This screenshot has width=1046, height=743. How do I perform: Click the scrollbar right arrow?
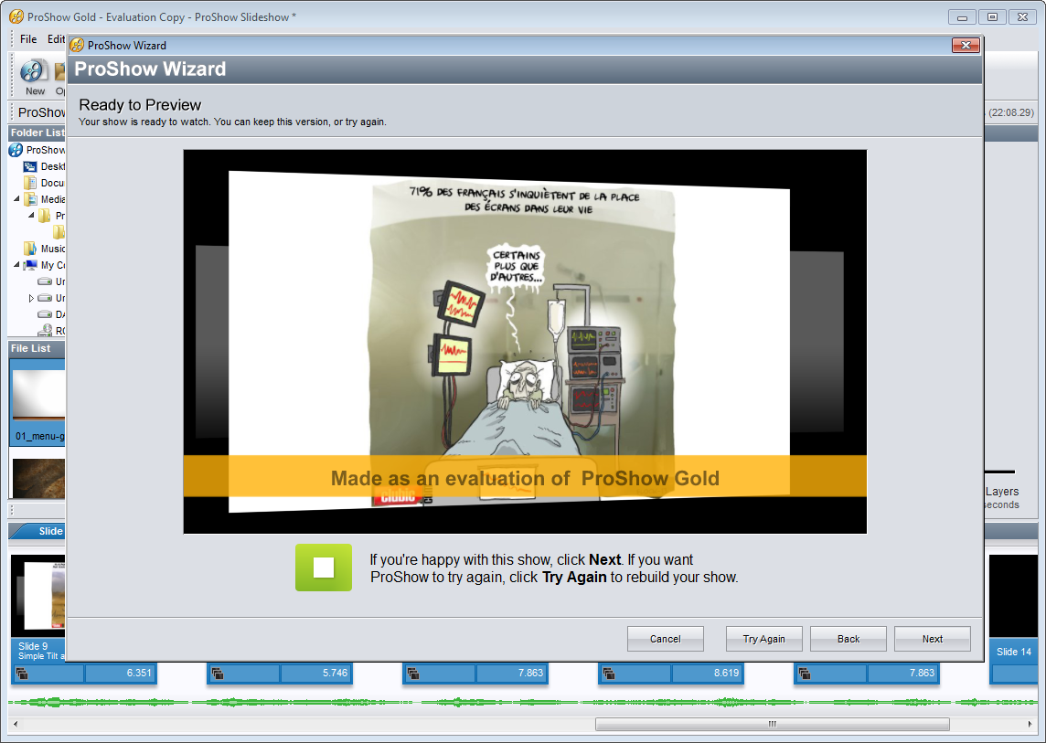pos(1030,725)
